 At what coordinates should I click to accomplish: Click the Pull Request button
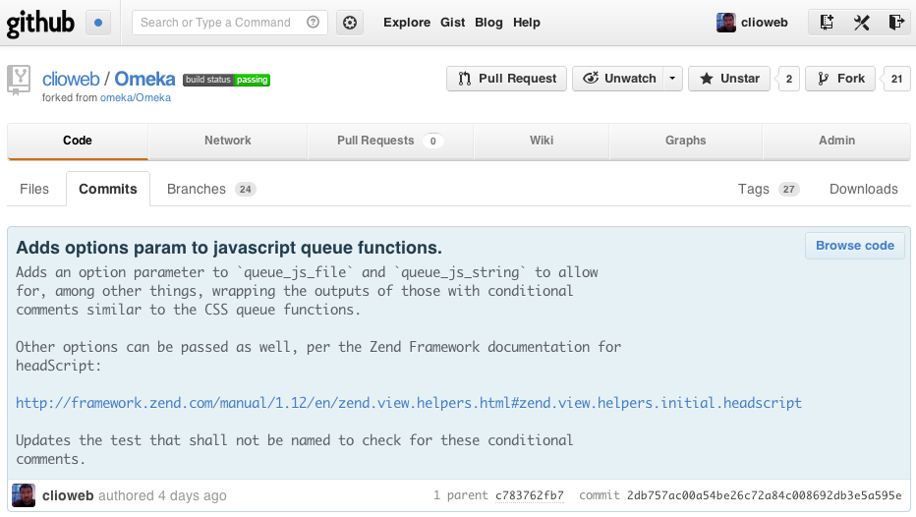pyautogui.click(x=506, y=79)
